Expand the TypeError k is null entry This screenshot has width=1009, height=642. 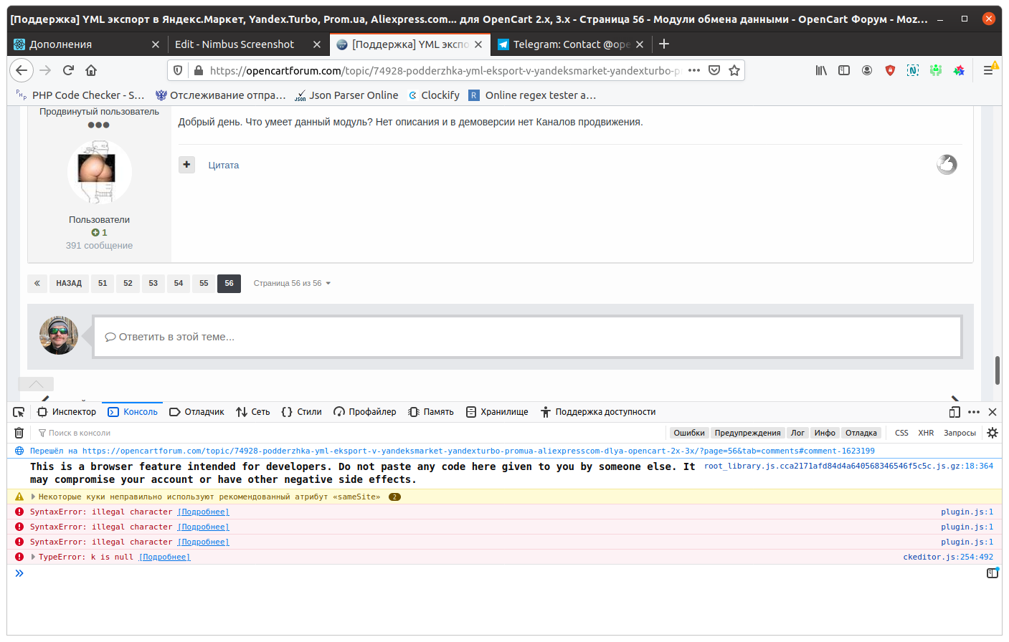[33, 557]
